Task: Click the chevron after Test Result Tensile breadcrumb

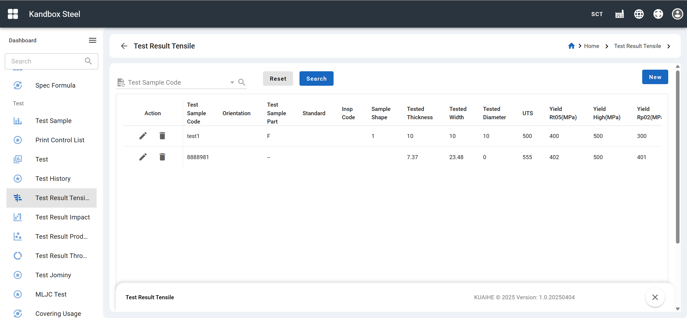Action: pyautogui.click(x=669, y=46)
